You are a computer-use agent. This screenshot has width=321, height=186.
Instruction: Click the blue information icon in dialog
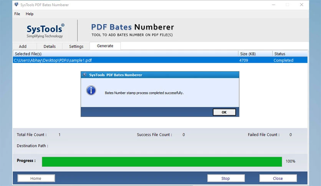coord(91,90)
